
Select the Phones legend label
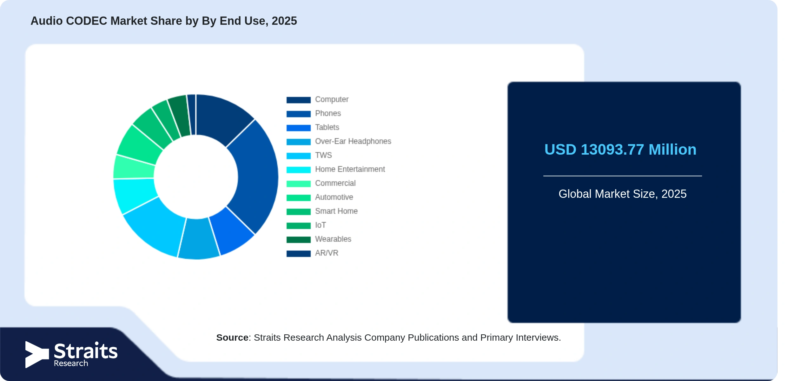pos(328,113)
